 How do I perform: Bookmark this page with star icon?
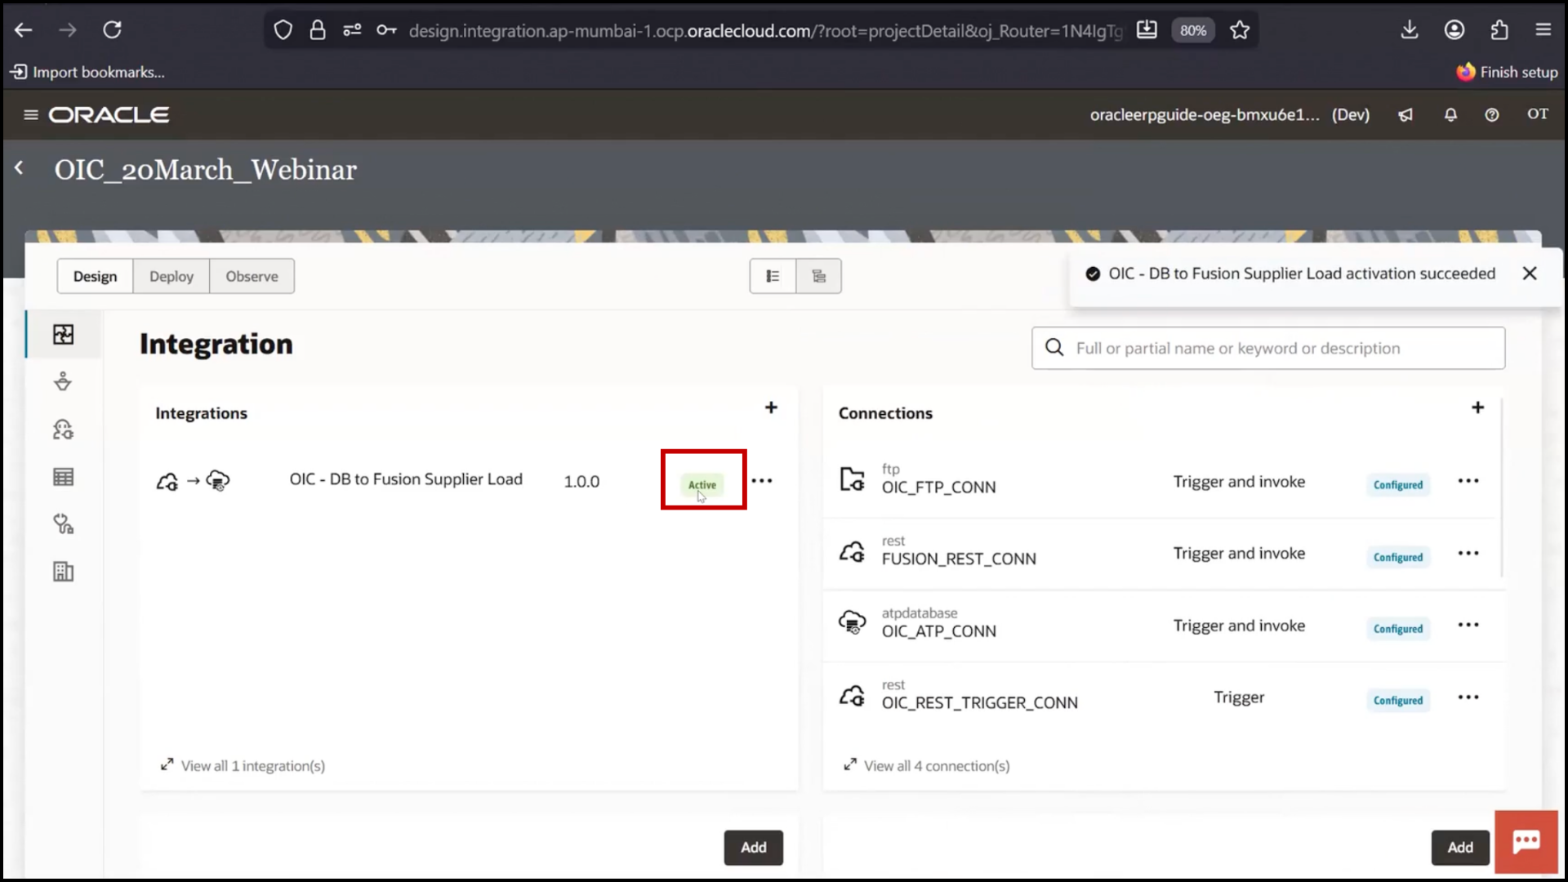[1240, 30]
